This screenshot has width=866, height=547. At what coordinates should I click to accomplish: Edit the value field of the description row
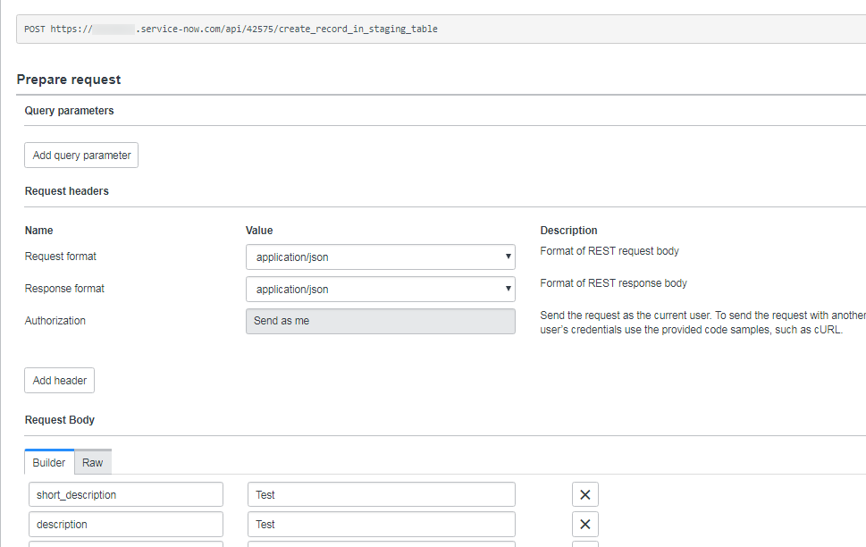point(381,525)
